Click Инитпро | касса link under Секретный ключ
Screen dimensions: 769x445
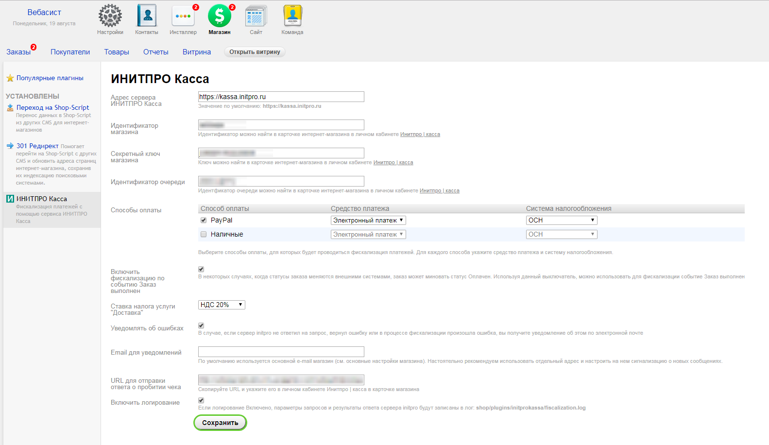coord(393,162)
